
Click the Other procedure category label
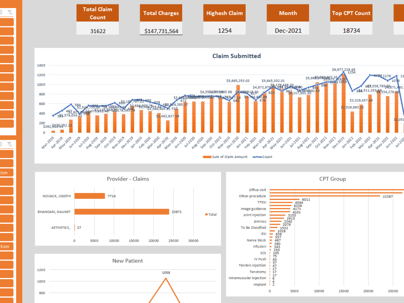[252, 196]
